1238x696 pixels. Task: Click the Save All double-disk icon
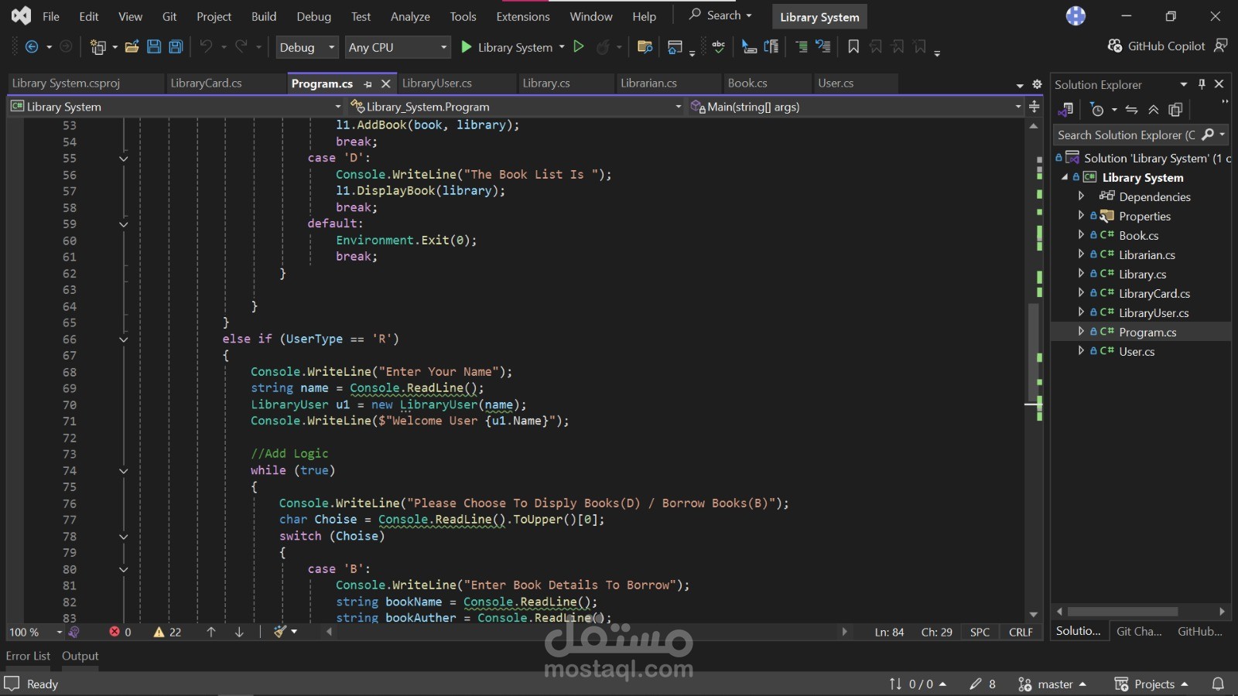pyautogui.click(x=176, y=47)
